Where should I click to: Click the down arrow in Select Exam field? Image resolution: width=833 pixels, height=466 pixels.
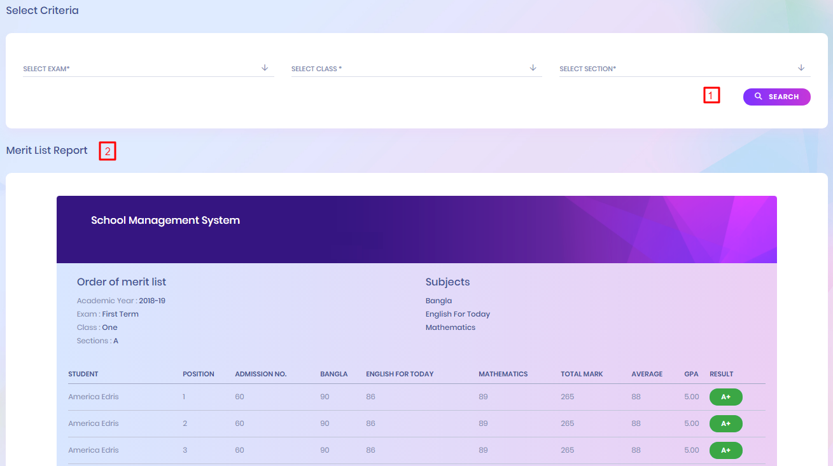[x=265, y=68]
